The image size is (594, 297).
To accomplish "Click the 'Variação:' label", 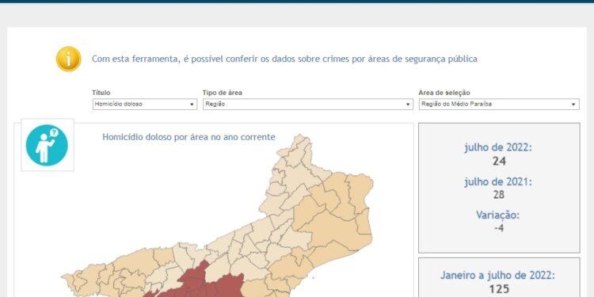I will [x=498, y=215].
